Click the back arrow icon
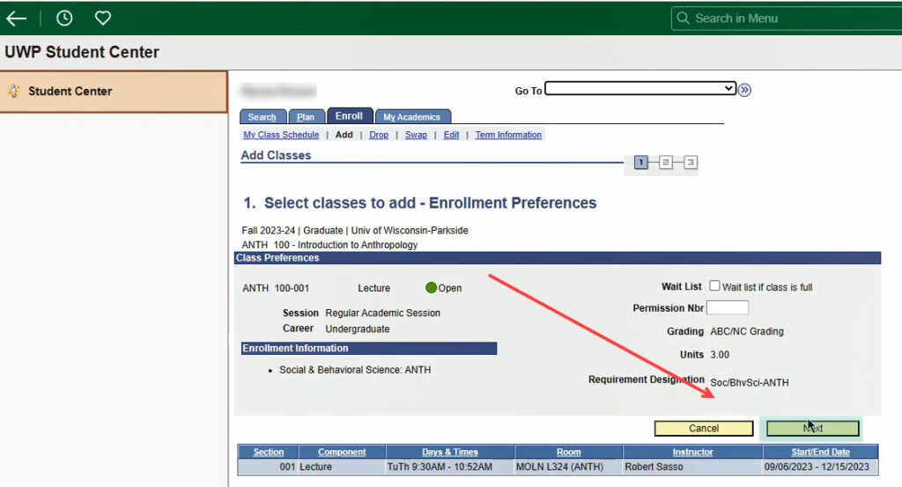Image resolution: width=902 pixels, height=487 pixels. [x=16, y=18]
